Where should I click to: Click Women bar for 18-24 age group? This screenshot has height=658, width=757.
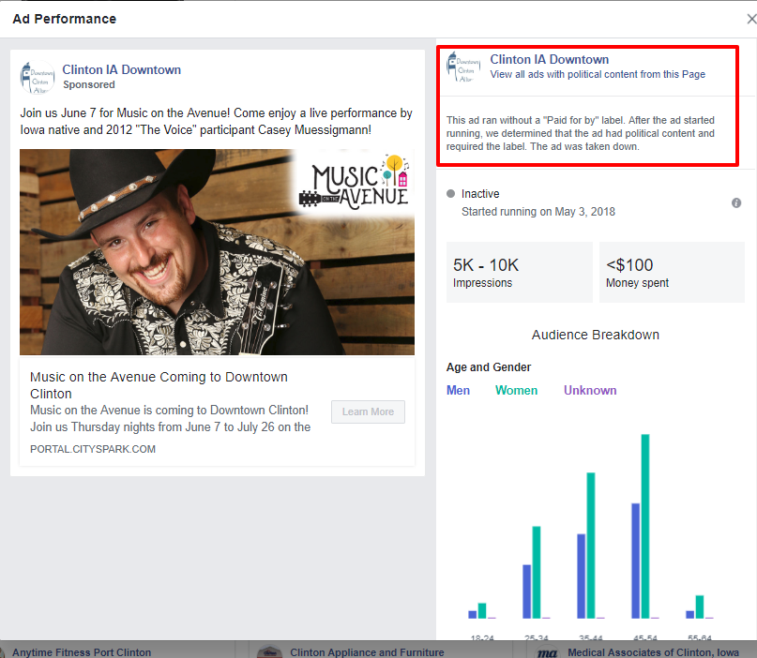tap(482, 611)
